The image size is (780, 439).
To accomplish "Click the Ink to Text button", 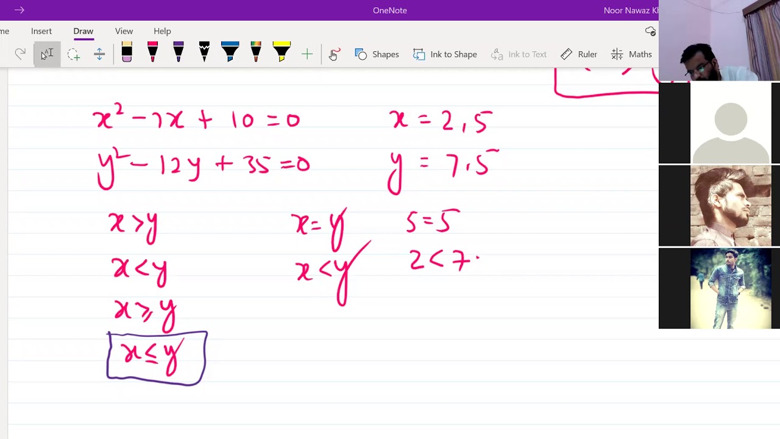I will (519, 54).
